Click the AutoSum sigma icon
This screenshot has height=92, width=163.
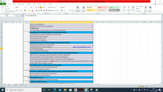click(x=137, y=6)
